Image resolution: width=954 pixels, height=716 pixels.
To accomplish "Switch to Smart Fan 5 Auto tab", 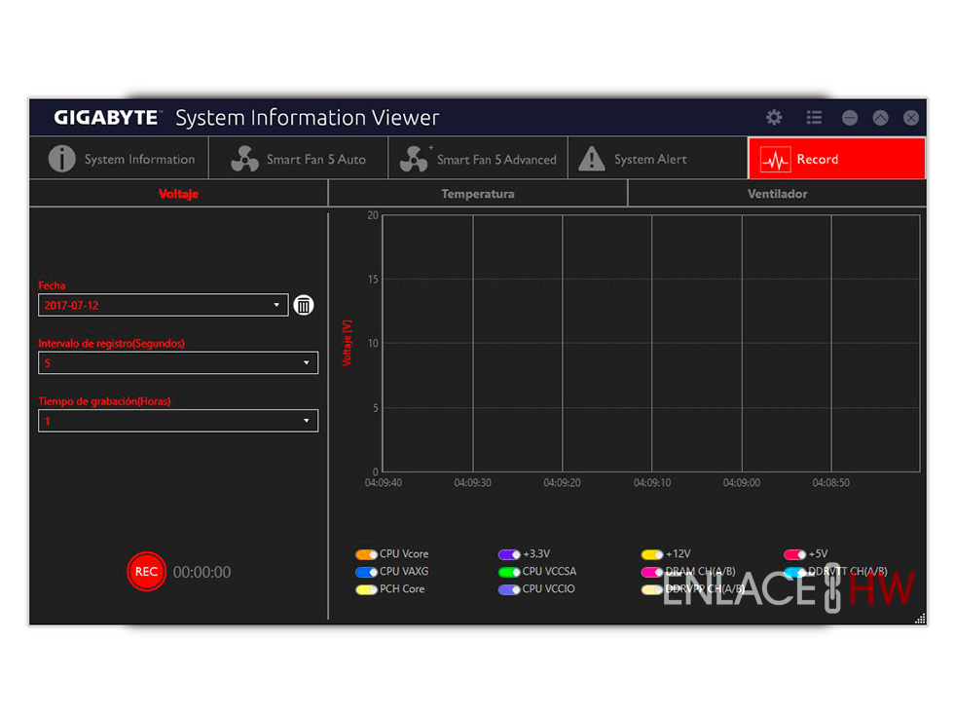I will [298, 158].
